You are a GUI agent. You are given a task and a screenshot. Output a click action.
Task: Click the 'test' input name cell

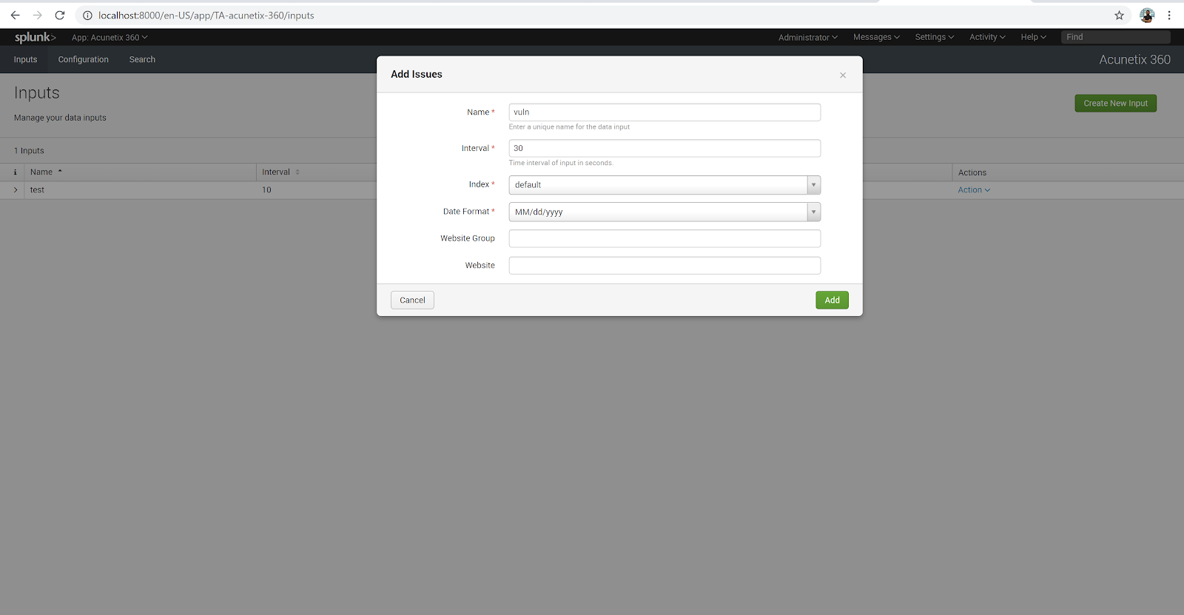point(37,190)
